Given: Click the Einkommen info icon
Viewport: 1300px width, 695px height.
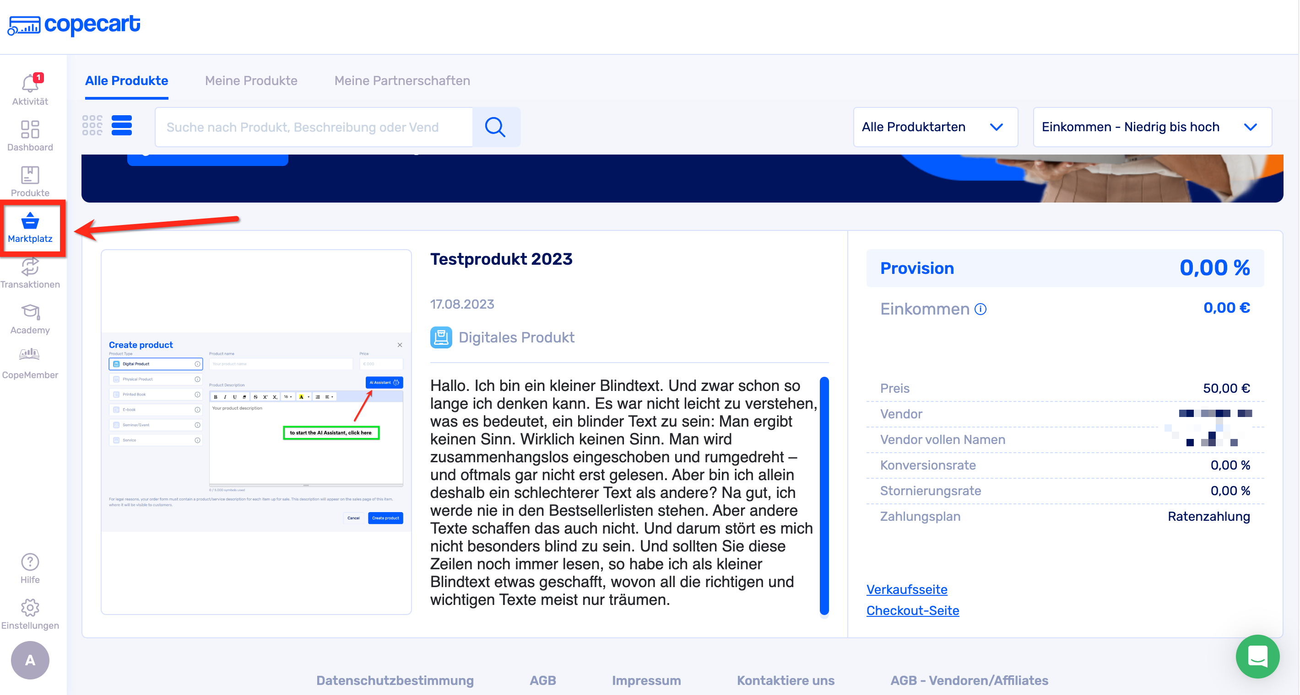Looking at the screenshot, I should click(x=980, y=309).
